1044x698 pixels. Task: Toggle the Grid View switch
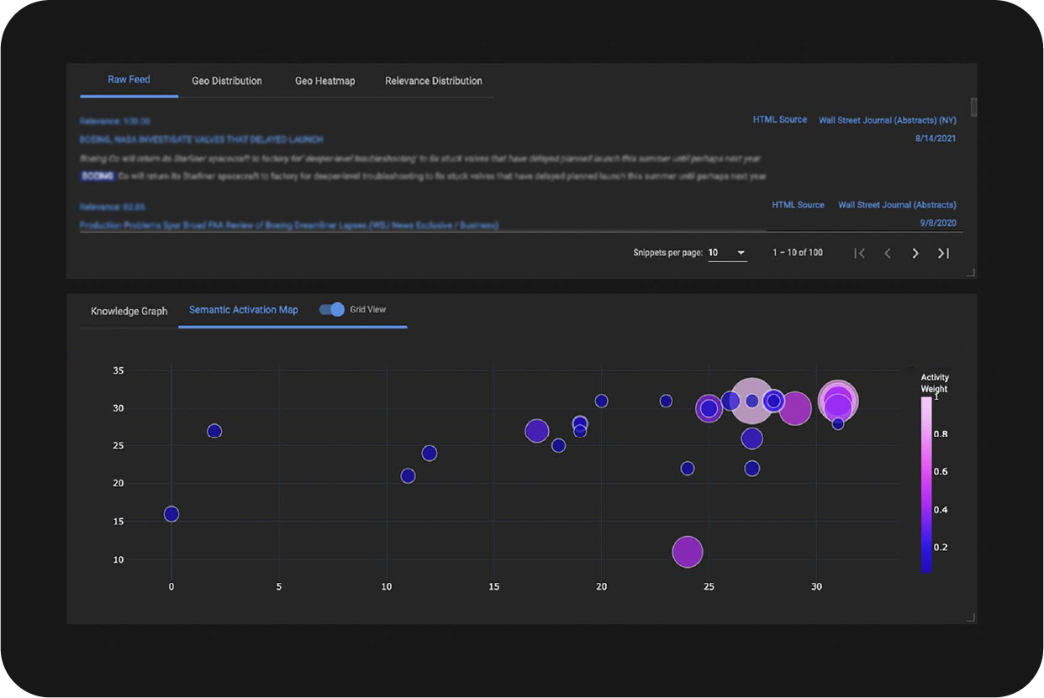332,310
